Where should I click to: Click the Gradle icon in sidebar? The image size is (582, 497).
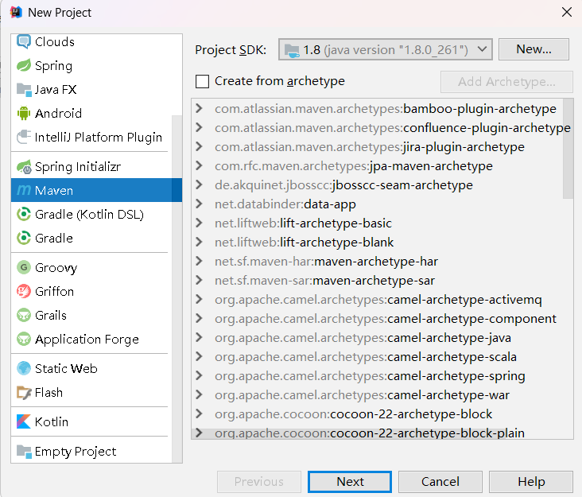24,238
